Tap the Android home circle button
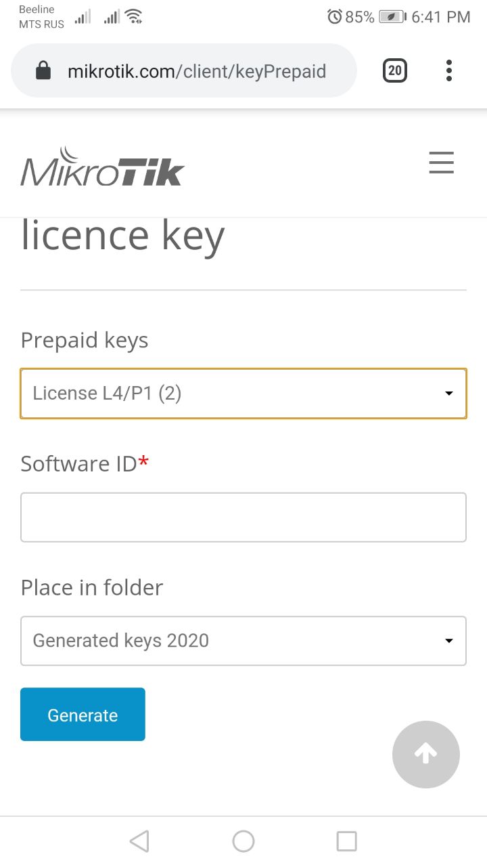Viewport: 487px width, 867px height. 243,841
